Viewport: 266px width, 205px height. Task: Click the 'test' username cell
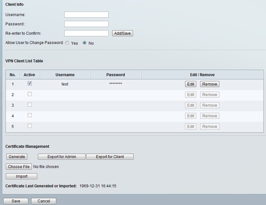pos(65,84)
